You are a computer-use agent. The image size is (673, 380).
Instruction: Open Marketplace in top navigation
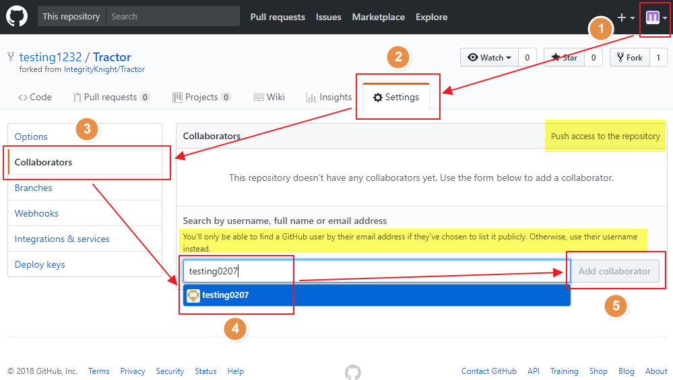[378, 17]
